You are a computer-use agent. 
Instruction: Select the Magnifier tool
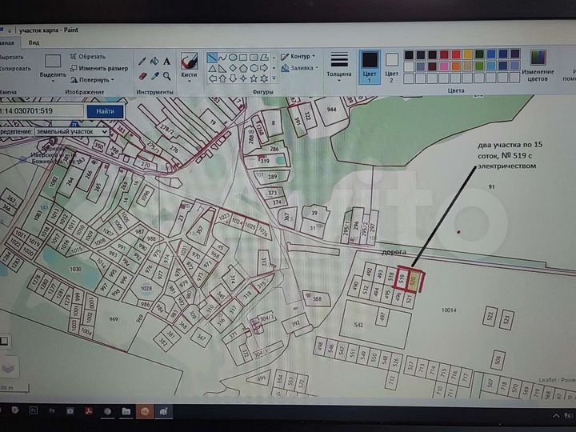(x=166, y=76)
